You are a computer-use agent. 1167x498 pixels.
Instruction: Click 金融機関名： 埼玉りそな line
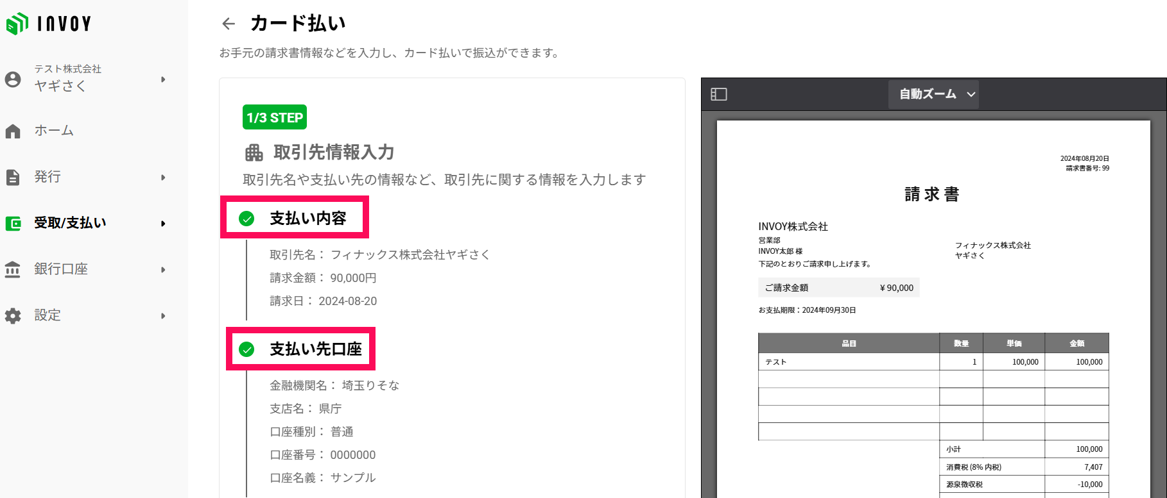(x=334, y=386)
